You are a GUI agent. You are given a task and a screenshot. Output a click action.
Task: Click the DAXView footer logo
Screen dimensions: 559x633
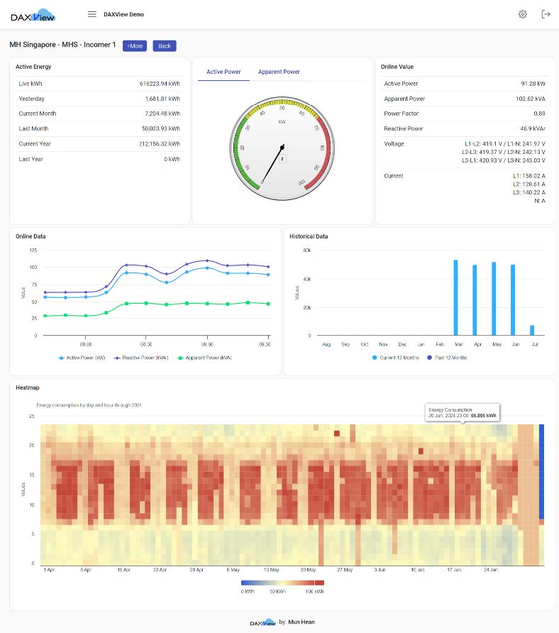point(262,622)
